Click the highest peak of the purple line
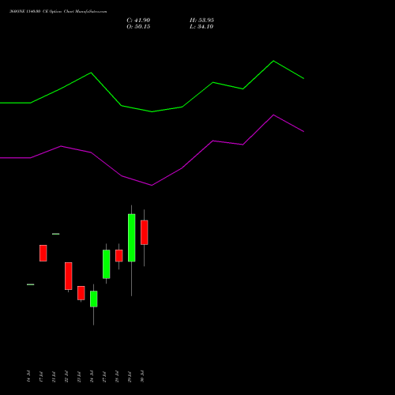 [x=273, y=115]
